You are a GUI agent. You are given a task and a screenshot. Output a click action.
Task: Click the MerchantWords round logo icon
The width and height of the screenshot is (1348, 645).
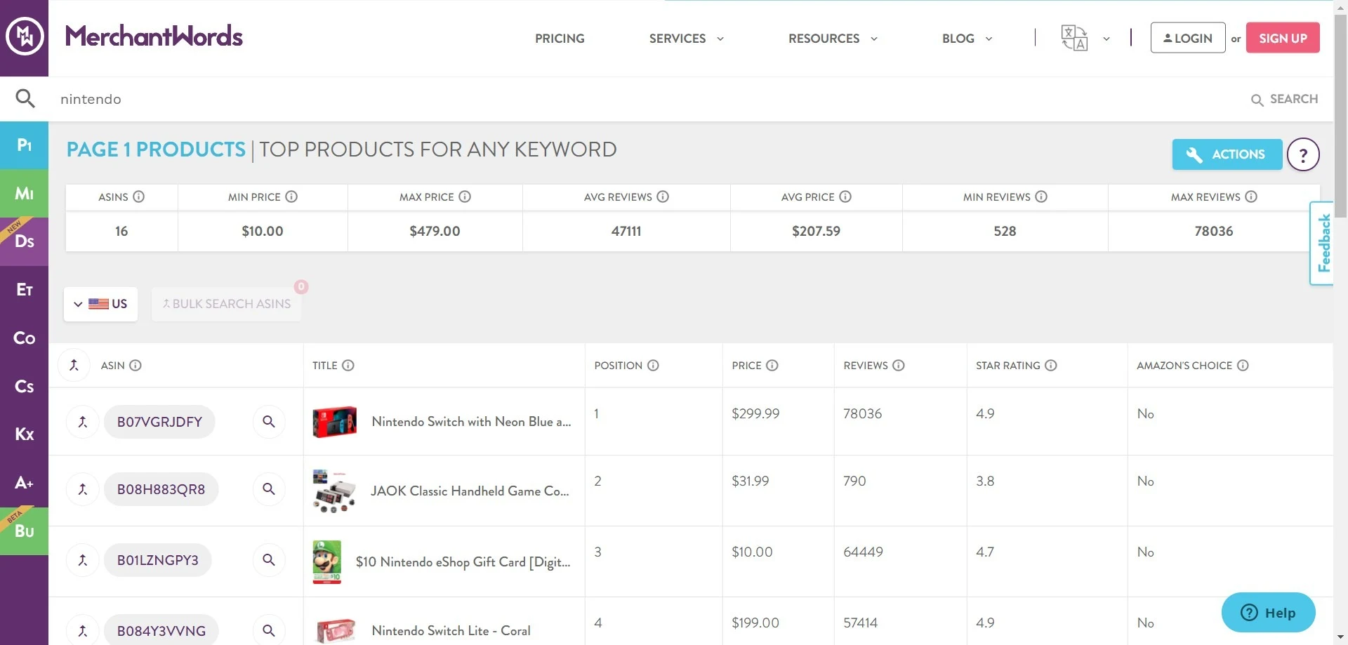[25, 36]
